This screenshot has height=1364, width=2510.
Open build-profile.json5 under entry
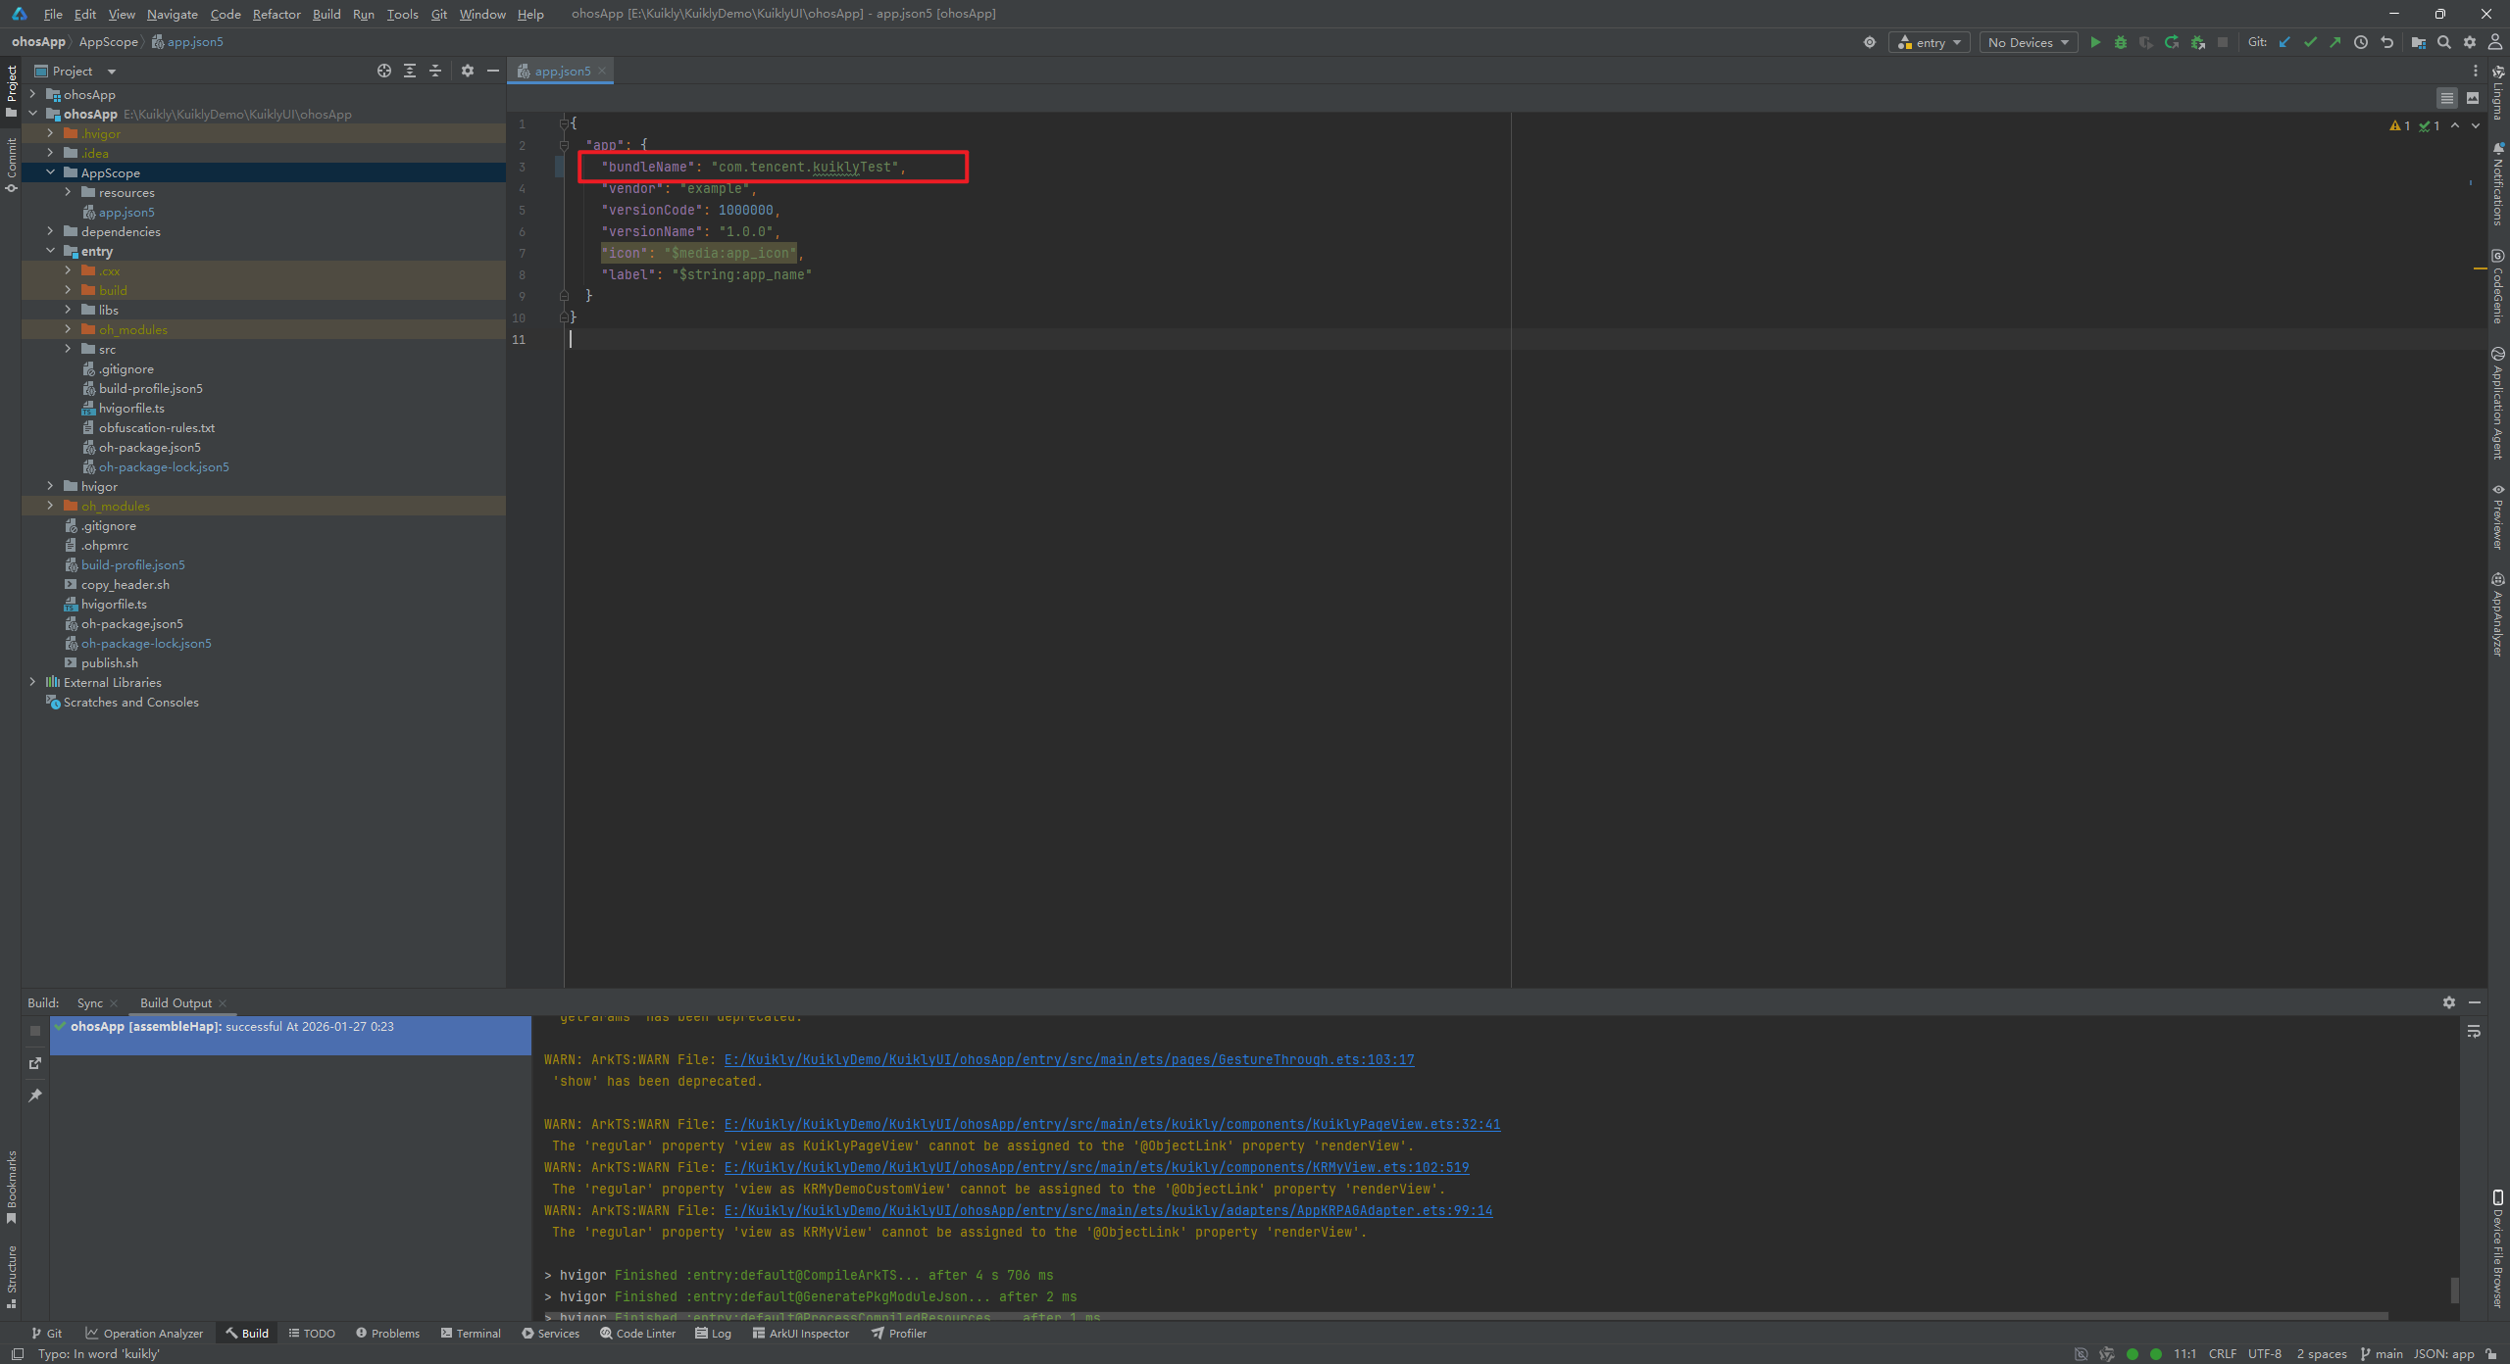tap(150, 388)
